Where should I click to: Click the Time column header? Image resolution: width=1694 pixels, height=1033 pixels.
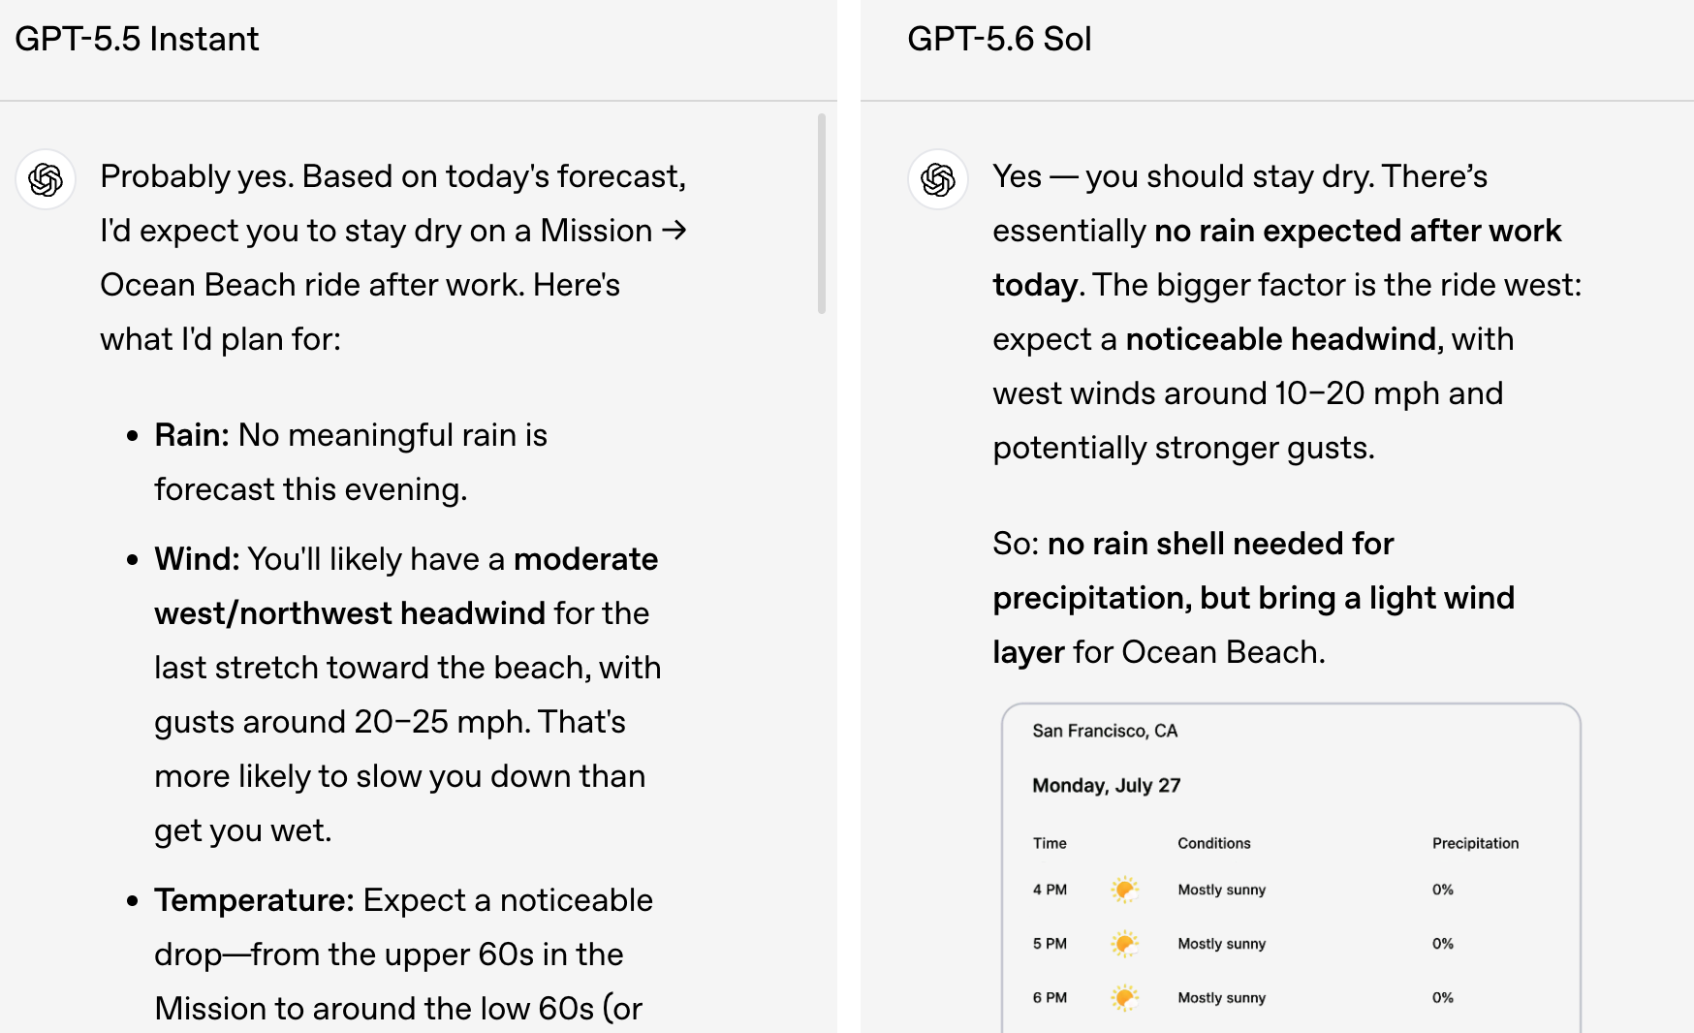(1050, 843)
